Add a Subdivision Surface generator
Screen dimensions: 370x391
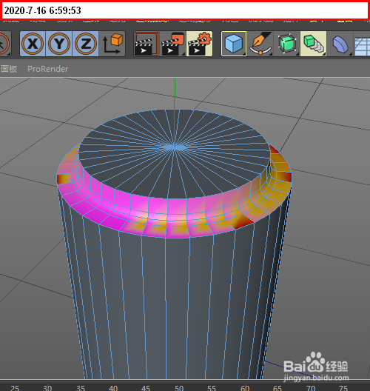tap(287, 44)
